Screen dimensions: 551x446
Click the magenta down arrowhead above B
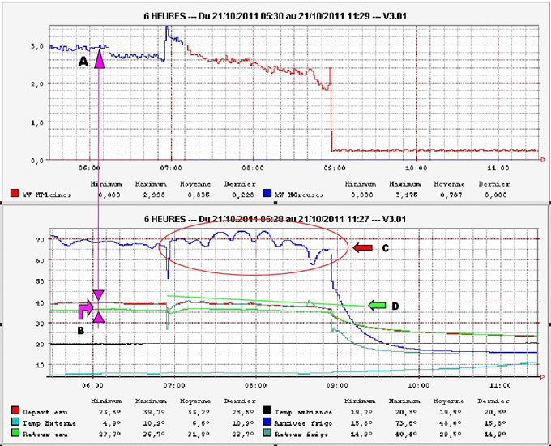pyautogui.click(x=99, y=295)
